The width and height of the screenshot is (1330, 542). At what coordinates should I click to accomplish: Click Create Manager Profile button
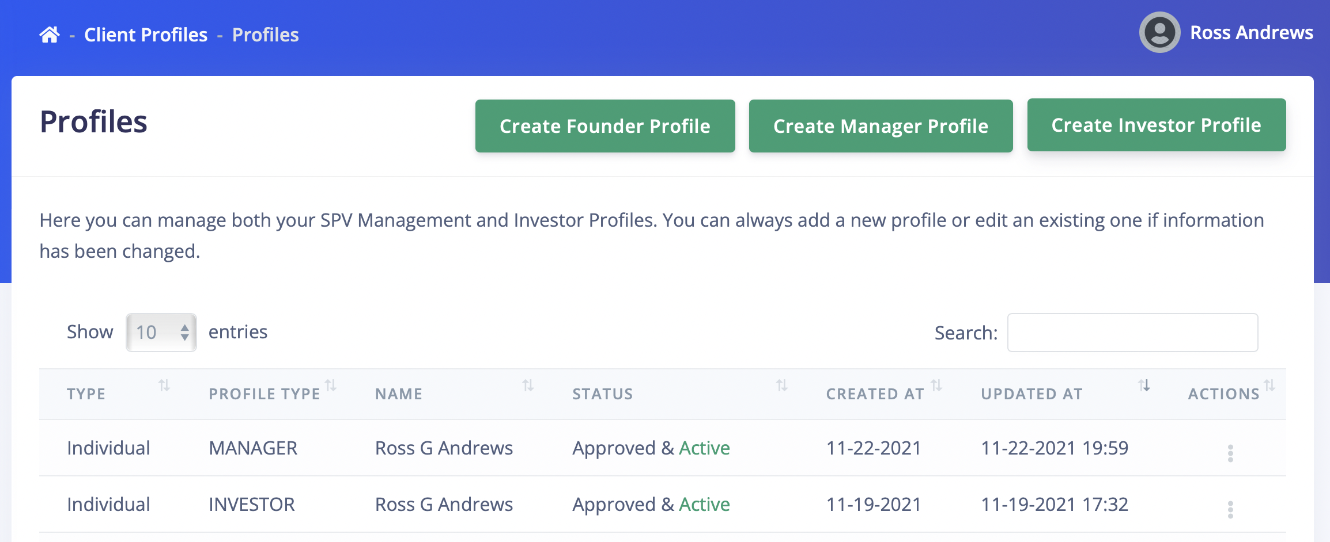click(881, 126)
